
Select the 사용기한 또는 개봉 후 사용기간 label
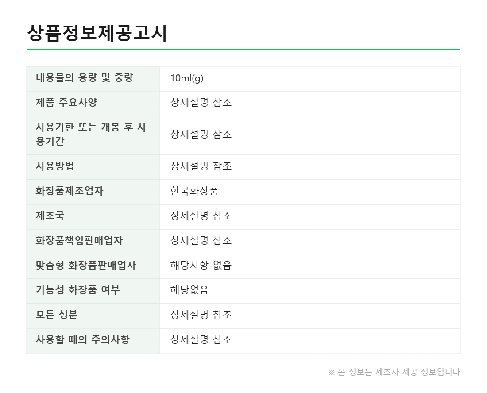91,134
